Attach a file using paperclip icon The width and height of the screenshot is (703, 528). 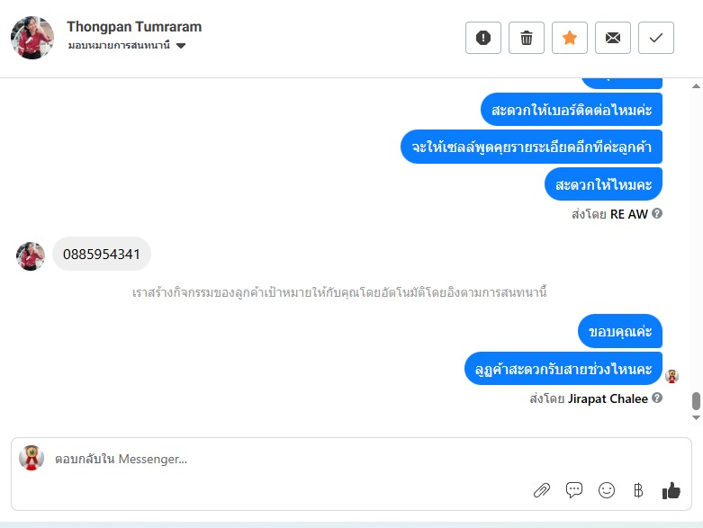coord(542,490)
